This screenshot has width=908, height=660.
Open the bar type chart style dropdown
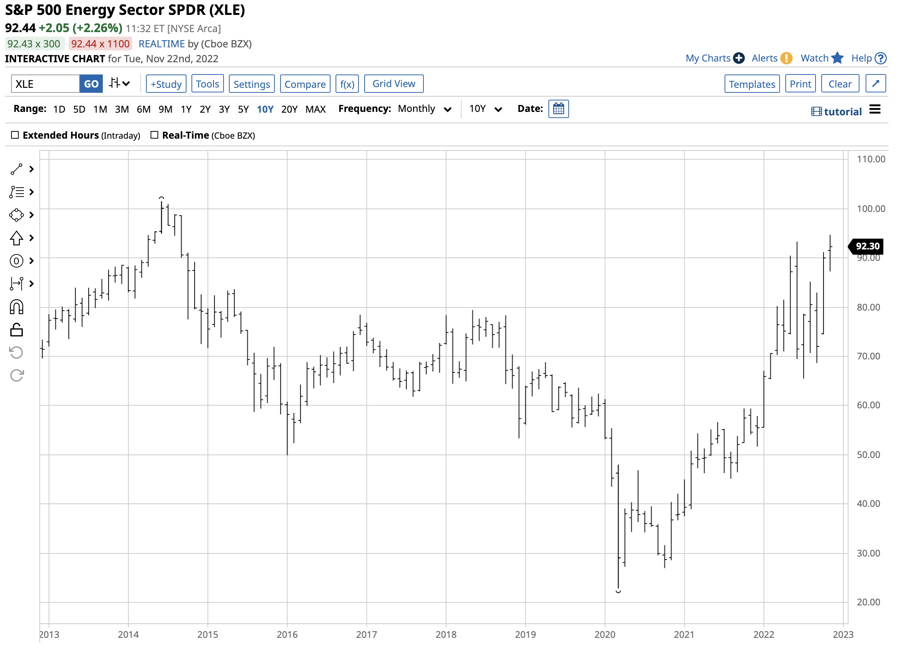pyautogui.click(x=119, y=84)
